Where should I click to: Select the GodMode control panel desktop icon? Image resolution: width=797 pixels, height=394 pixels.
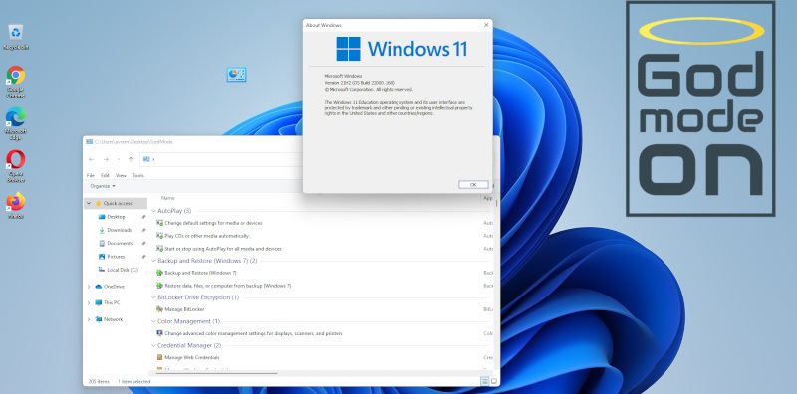point(236,75)
